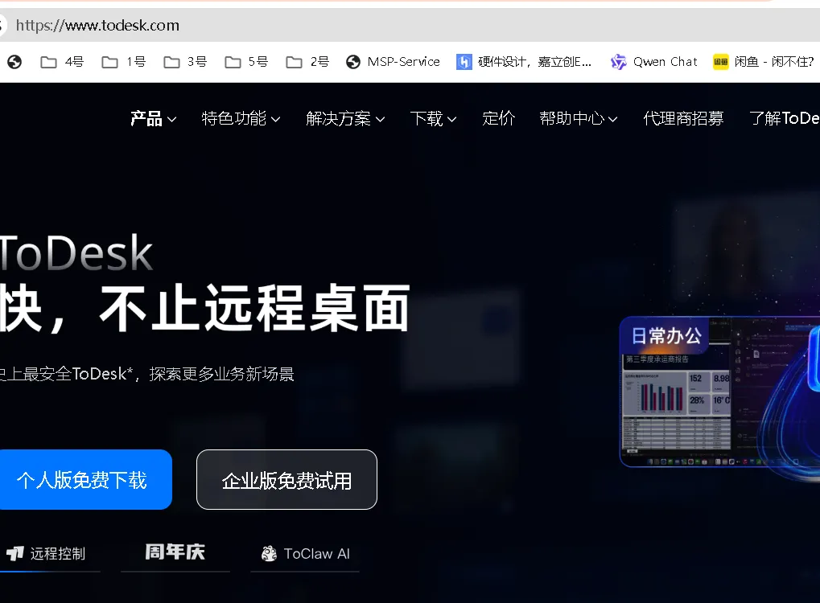820x603 pixels.
Task: Open the 了解ToDesk menu item
Action: click(x=785, y=119)
